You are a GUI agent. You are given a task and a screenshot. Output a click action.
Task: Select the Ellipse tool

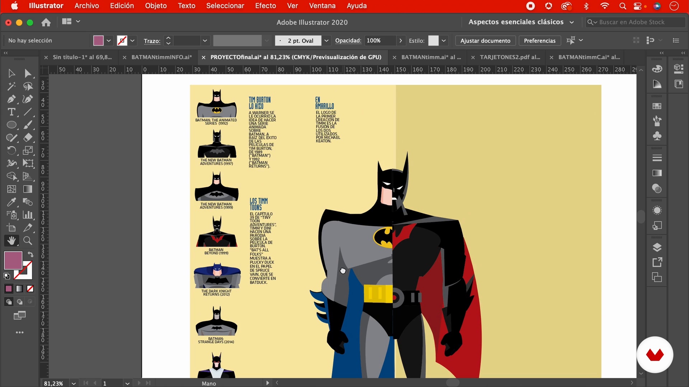(x=11, y=125)
